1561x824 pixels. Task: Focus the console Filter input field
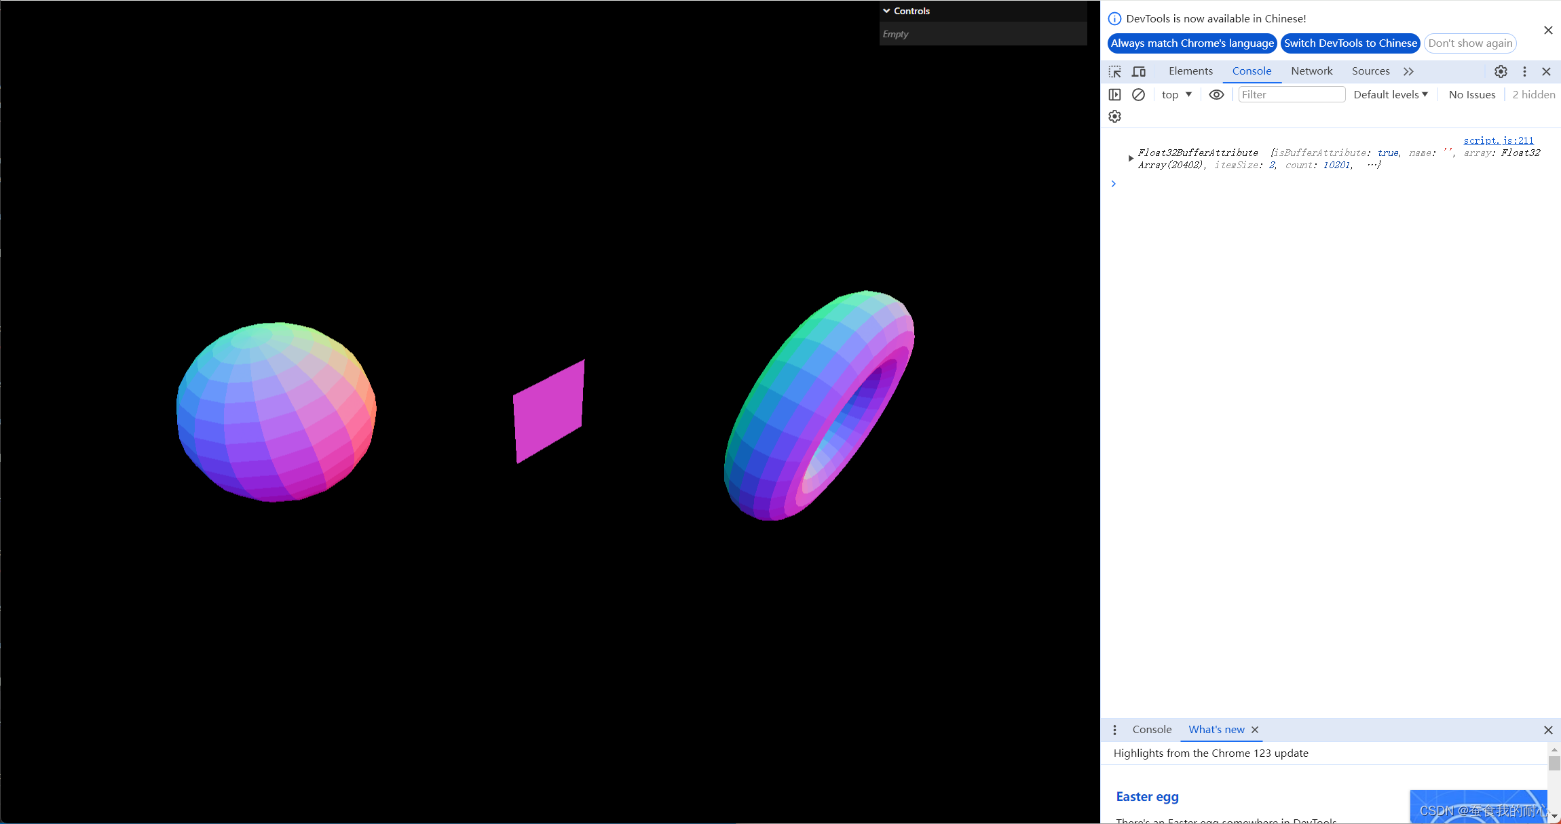[x=1291, y=95]
